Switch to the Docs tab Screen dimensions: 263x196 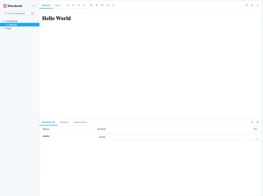pyautogui.click(x=58, y=5)
